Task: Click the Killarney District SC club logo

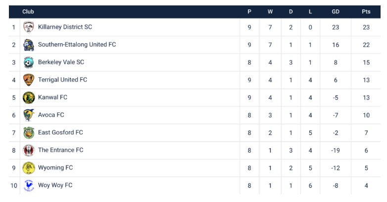Action: tap(29, 27)
